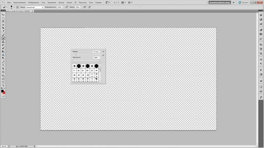This screenshot has height=148, width=264.
Task: Click the brush size input field
Action: pyautogui.click(x=96, y=52)
